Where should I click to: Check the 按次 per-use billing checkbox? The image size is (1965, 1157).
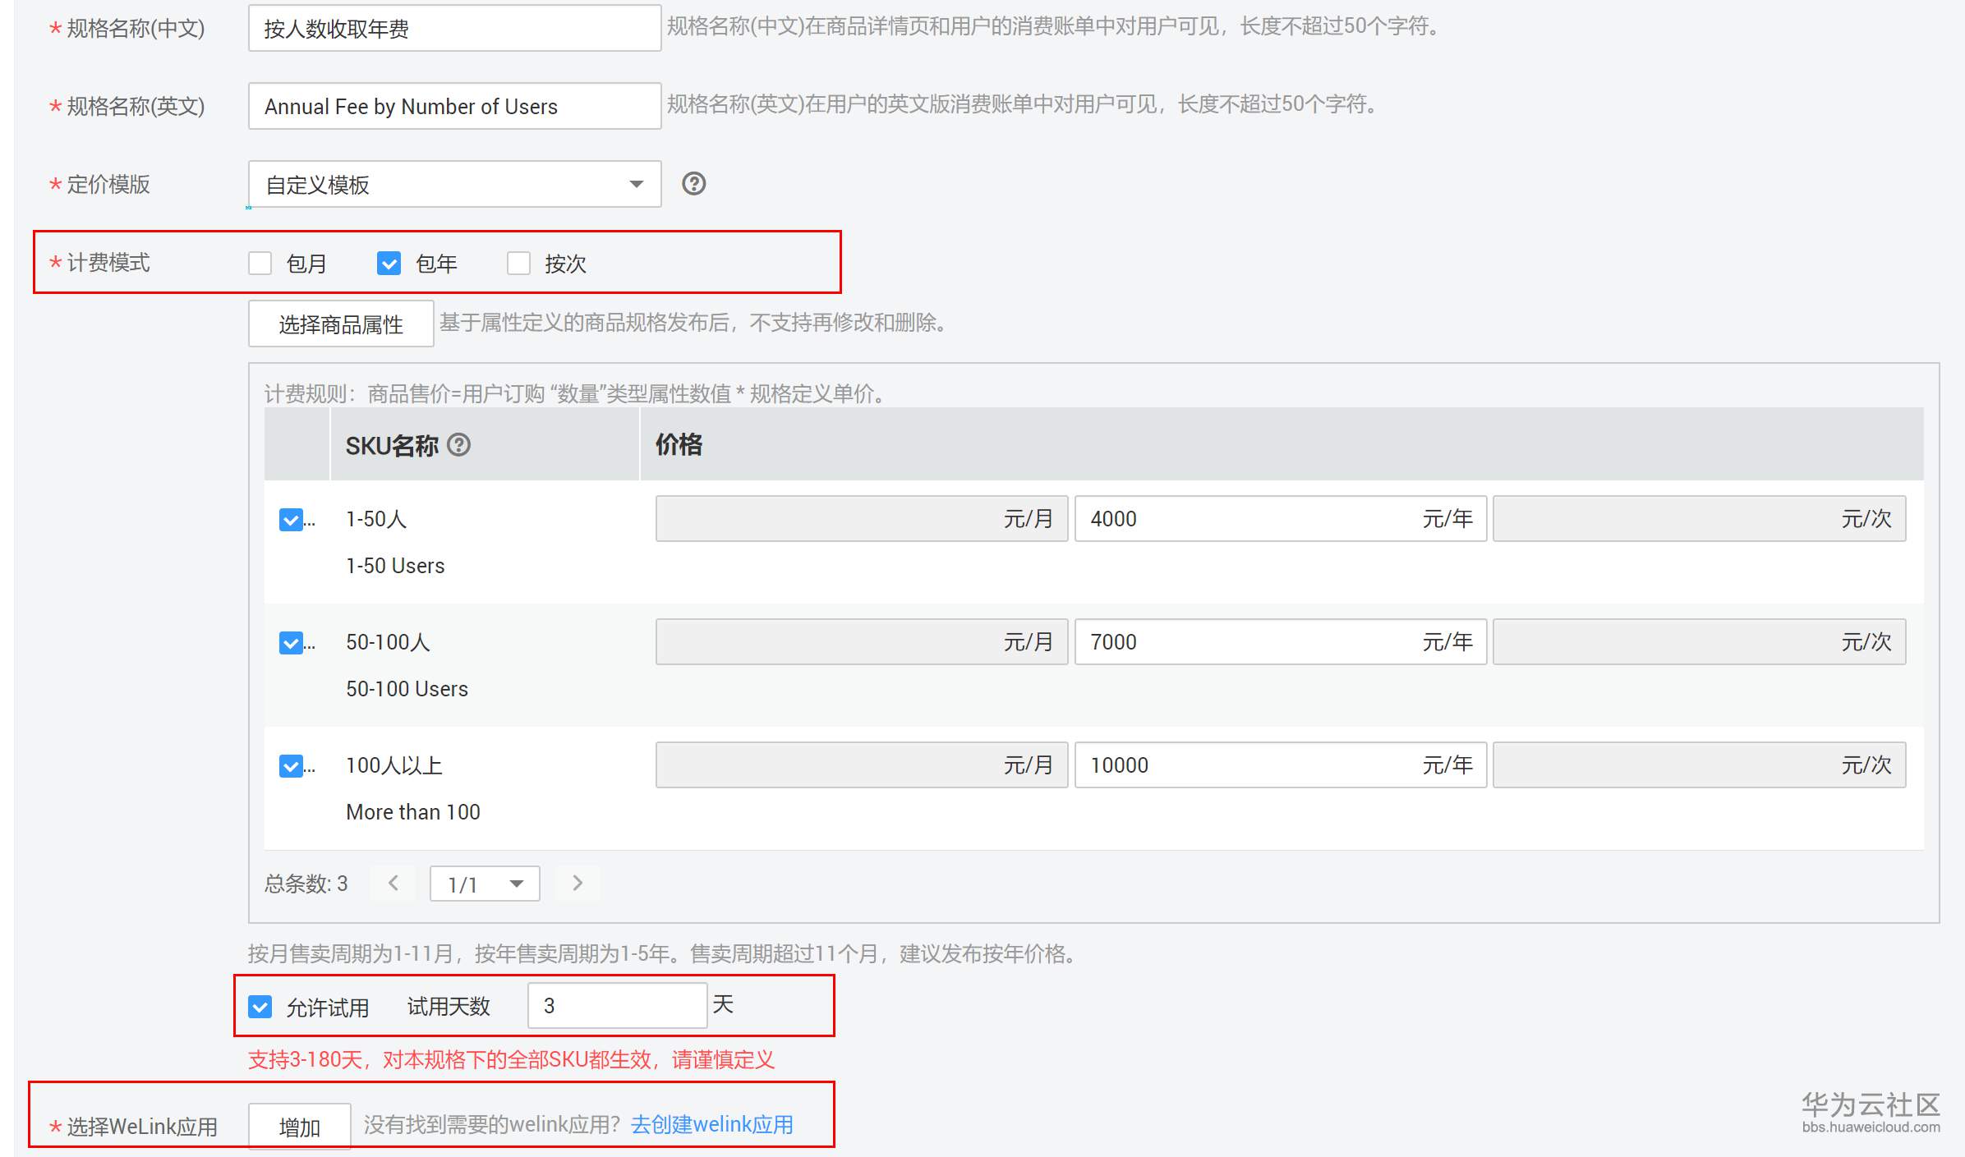518,264
